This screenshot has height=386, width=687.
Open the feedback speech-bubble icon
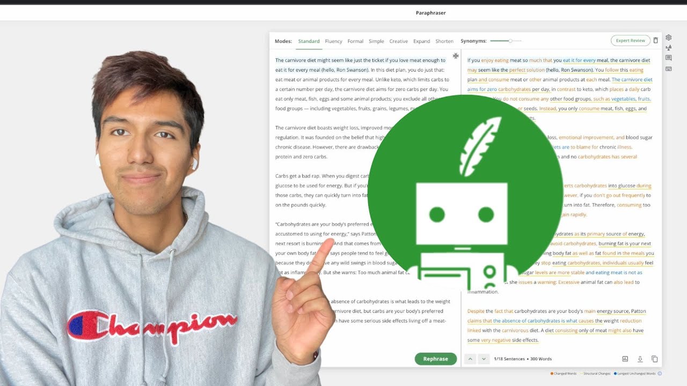(668, 58)
